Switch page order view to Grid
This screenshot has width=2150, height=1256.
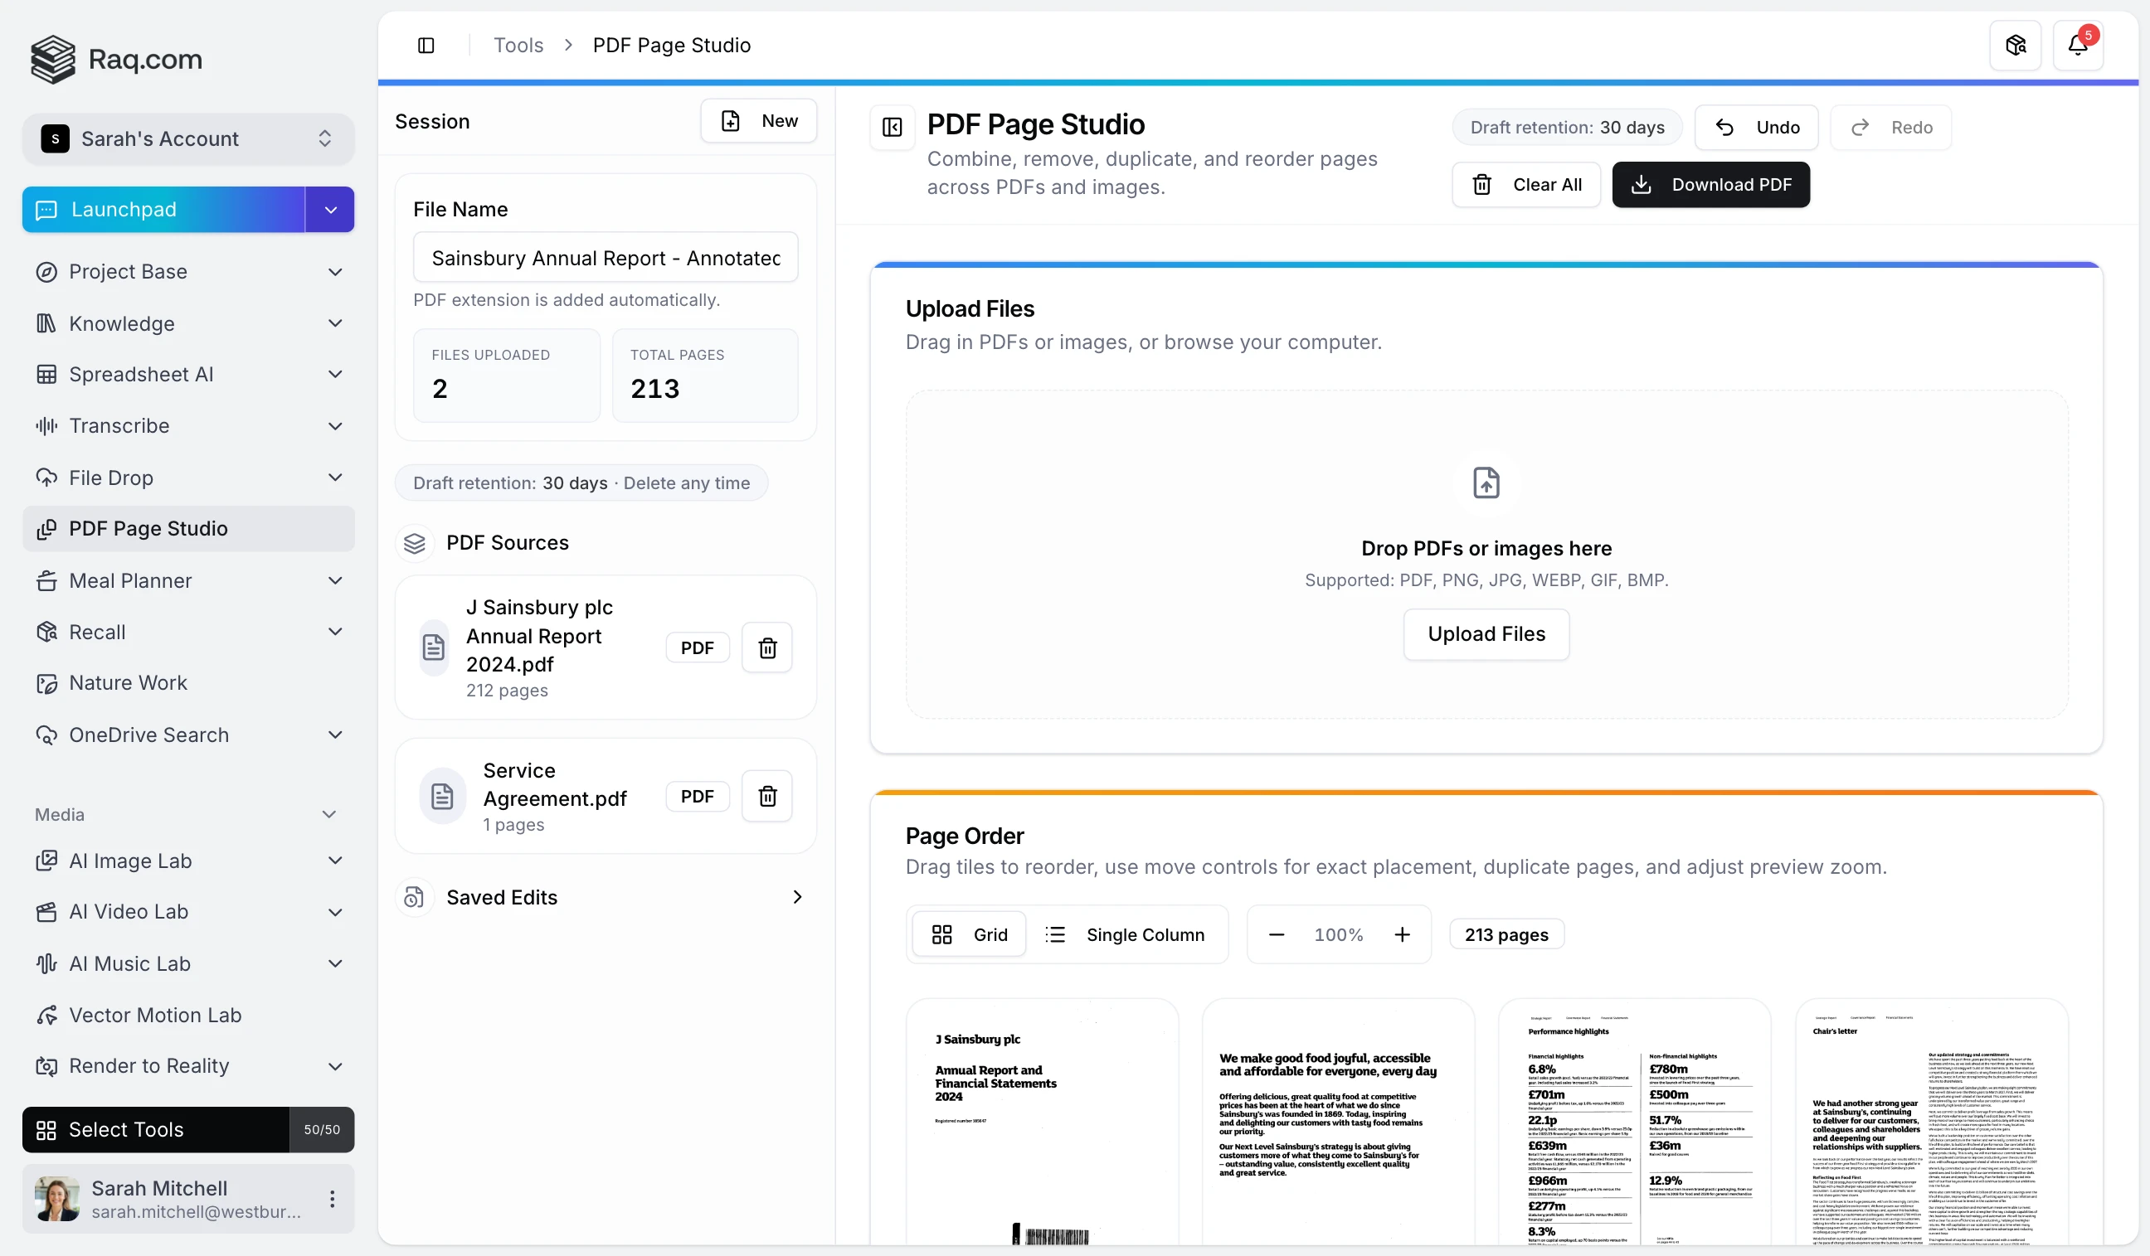point(969,934)
